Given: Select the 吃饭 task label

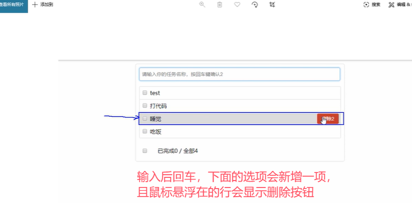Looking at the screenshot, I should (156, 132).
